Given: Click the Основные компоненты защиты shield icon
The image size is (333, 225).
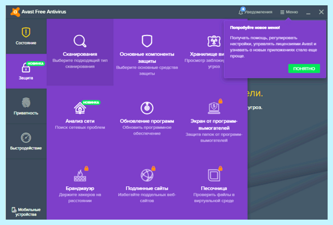Looking at the screenshot, I should click(147, 41).
